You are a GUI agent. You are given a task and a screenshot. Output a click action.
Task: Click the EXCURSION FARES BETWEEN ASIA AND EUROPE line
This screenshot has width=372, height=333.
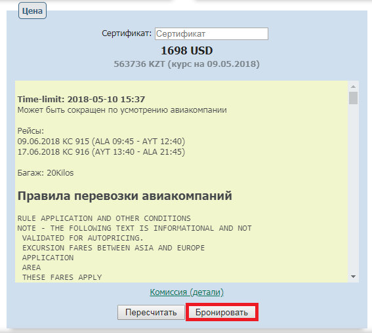114,248
